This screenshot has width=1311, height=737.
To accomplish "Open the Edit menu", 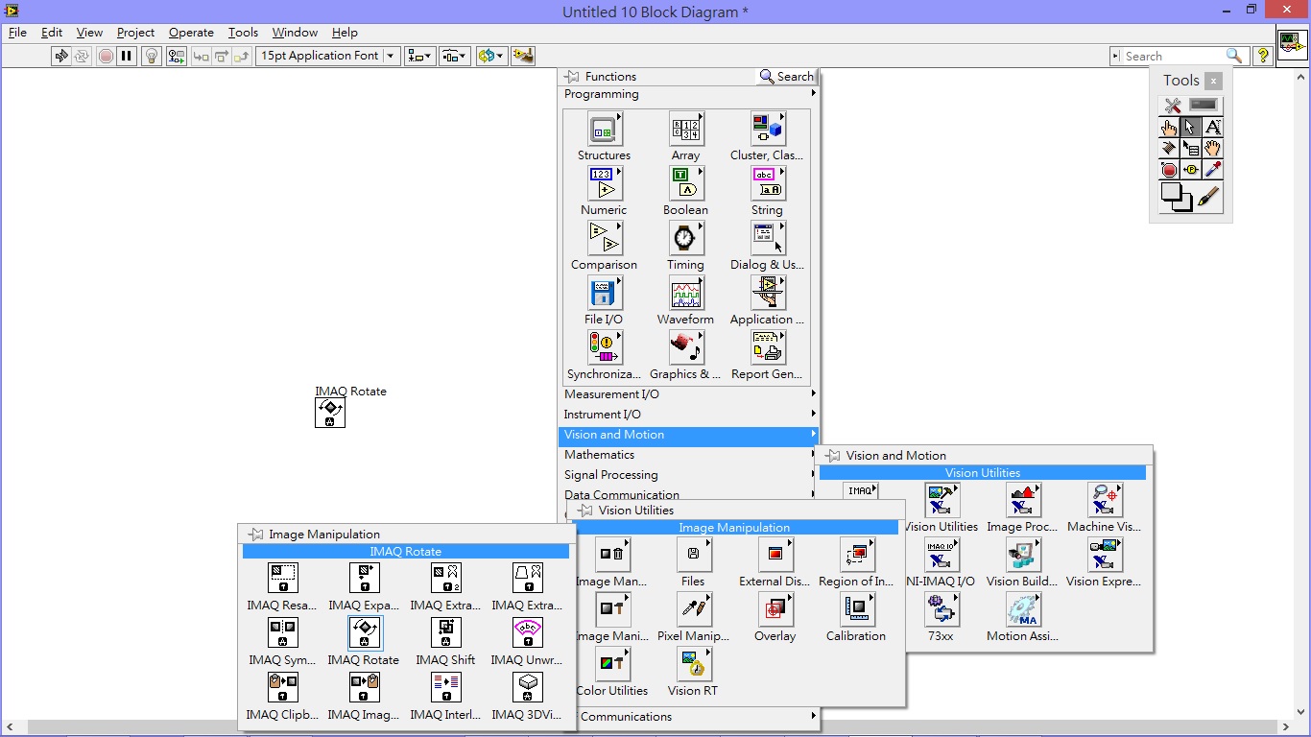I will 52,32.
